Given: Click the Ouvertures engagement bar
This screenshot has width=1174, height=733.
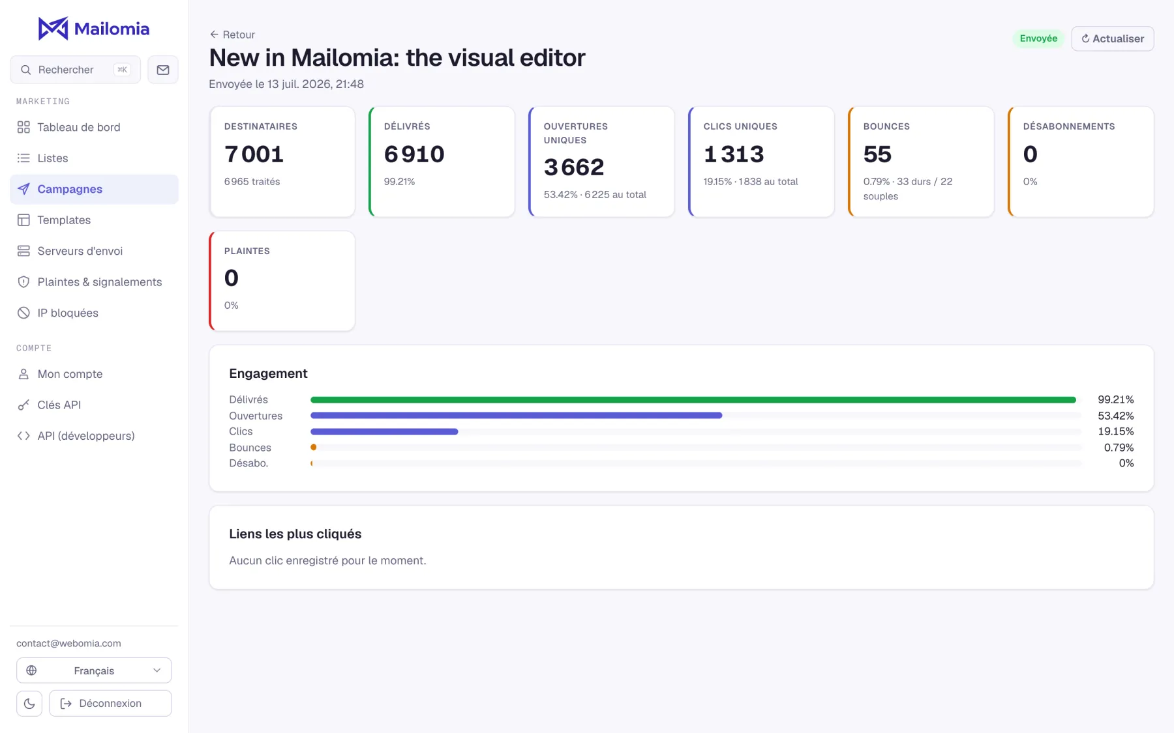Looking at the screenshot, I should click(x=516, y=416).
